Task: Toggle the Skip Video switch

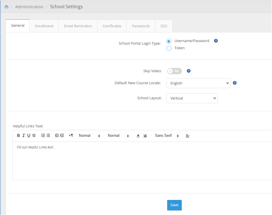Action: (174, 71)
